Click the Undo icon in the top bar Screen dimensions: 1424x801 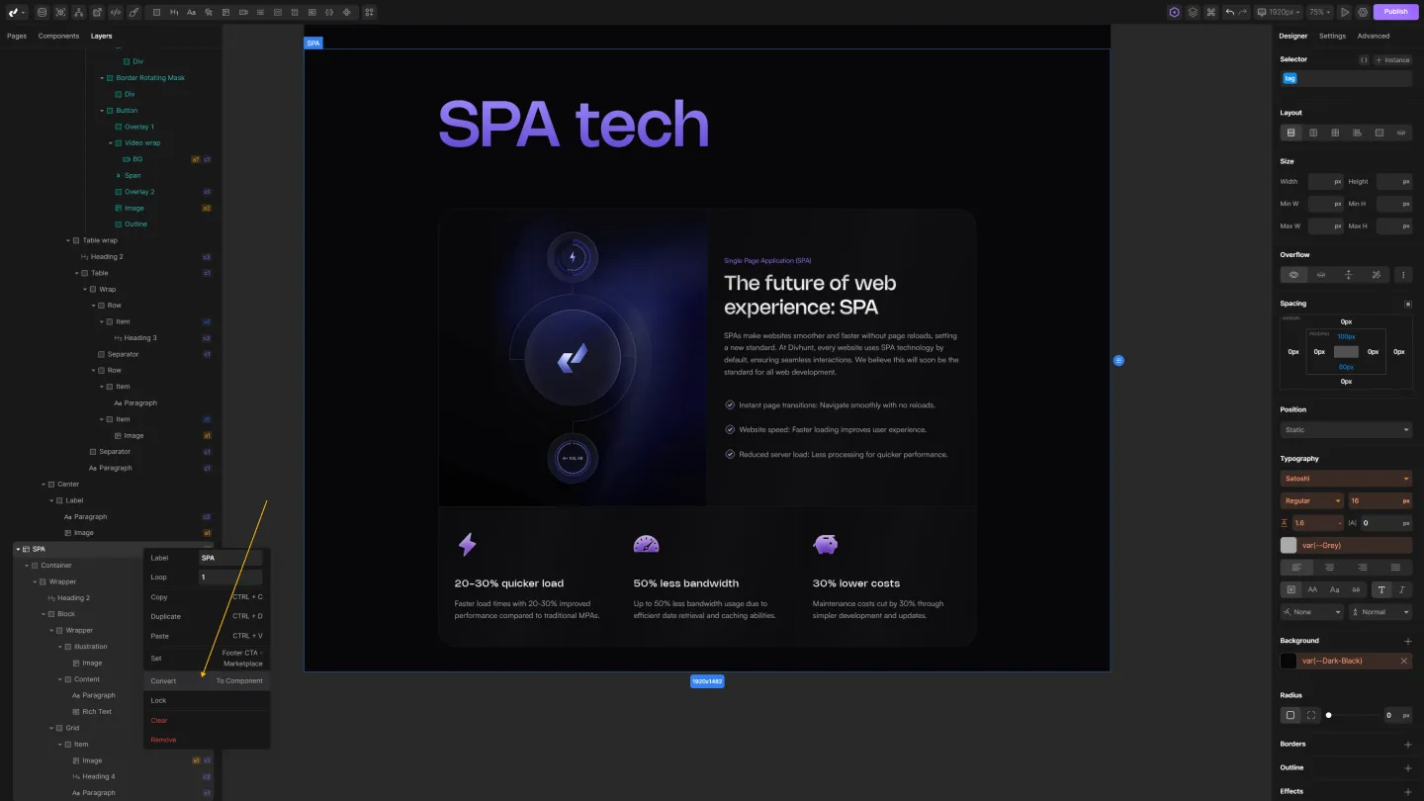pos(1230,11)
